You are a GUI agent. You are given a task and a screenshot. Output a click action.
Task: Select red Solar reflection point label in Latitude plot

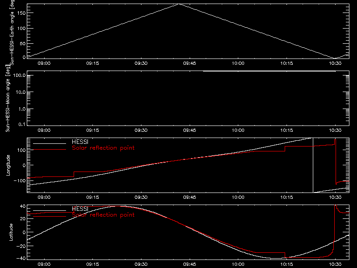[x=103, y=215]
